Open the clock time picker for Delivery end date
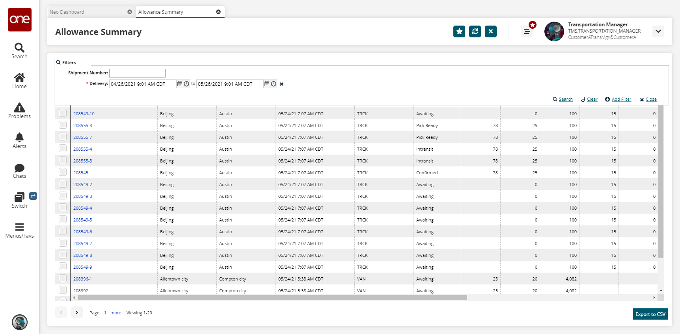 pyautogui.click(x=273, y=84)
